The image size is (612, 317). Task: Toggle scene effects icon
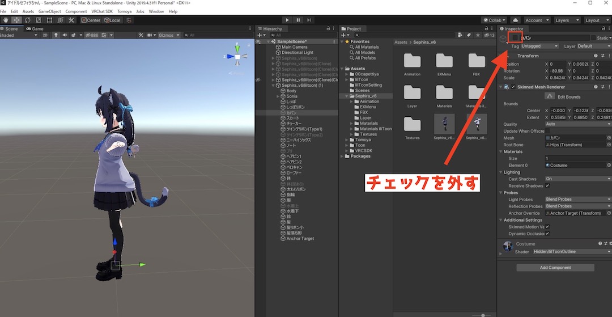pos(73,35)
